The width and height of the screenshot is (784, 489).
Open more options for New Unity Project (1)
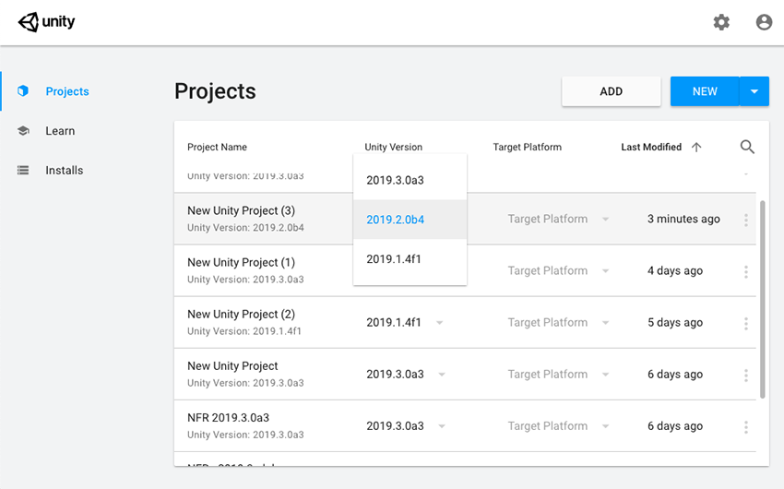(746, 271)
